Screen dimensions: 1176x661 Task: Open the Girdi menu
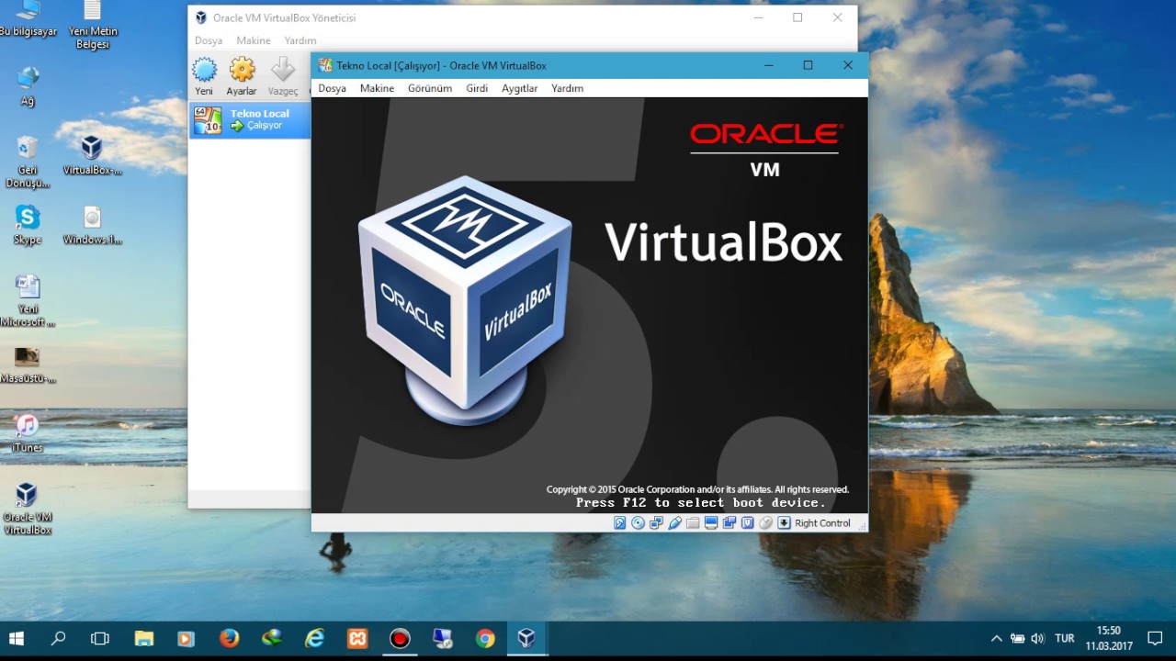(477, 88)
